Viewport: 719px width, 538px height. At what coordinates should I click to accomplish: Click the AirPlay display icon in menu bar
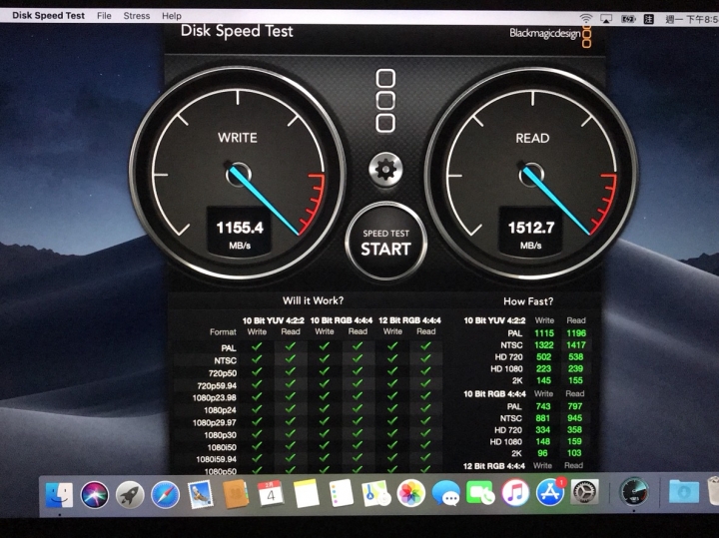point(606,19)
